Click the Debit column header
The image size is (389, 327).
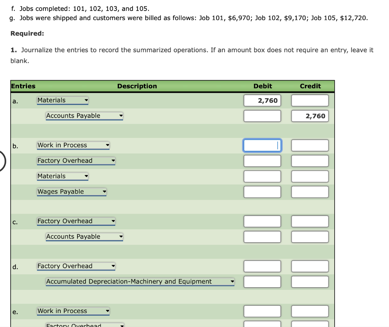(262, 86)
